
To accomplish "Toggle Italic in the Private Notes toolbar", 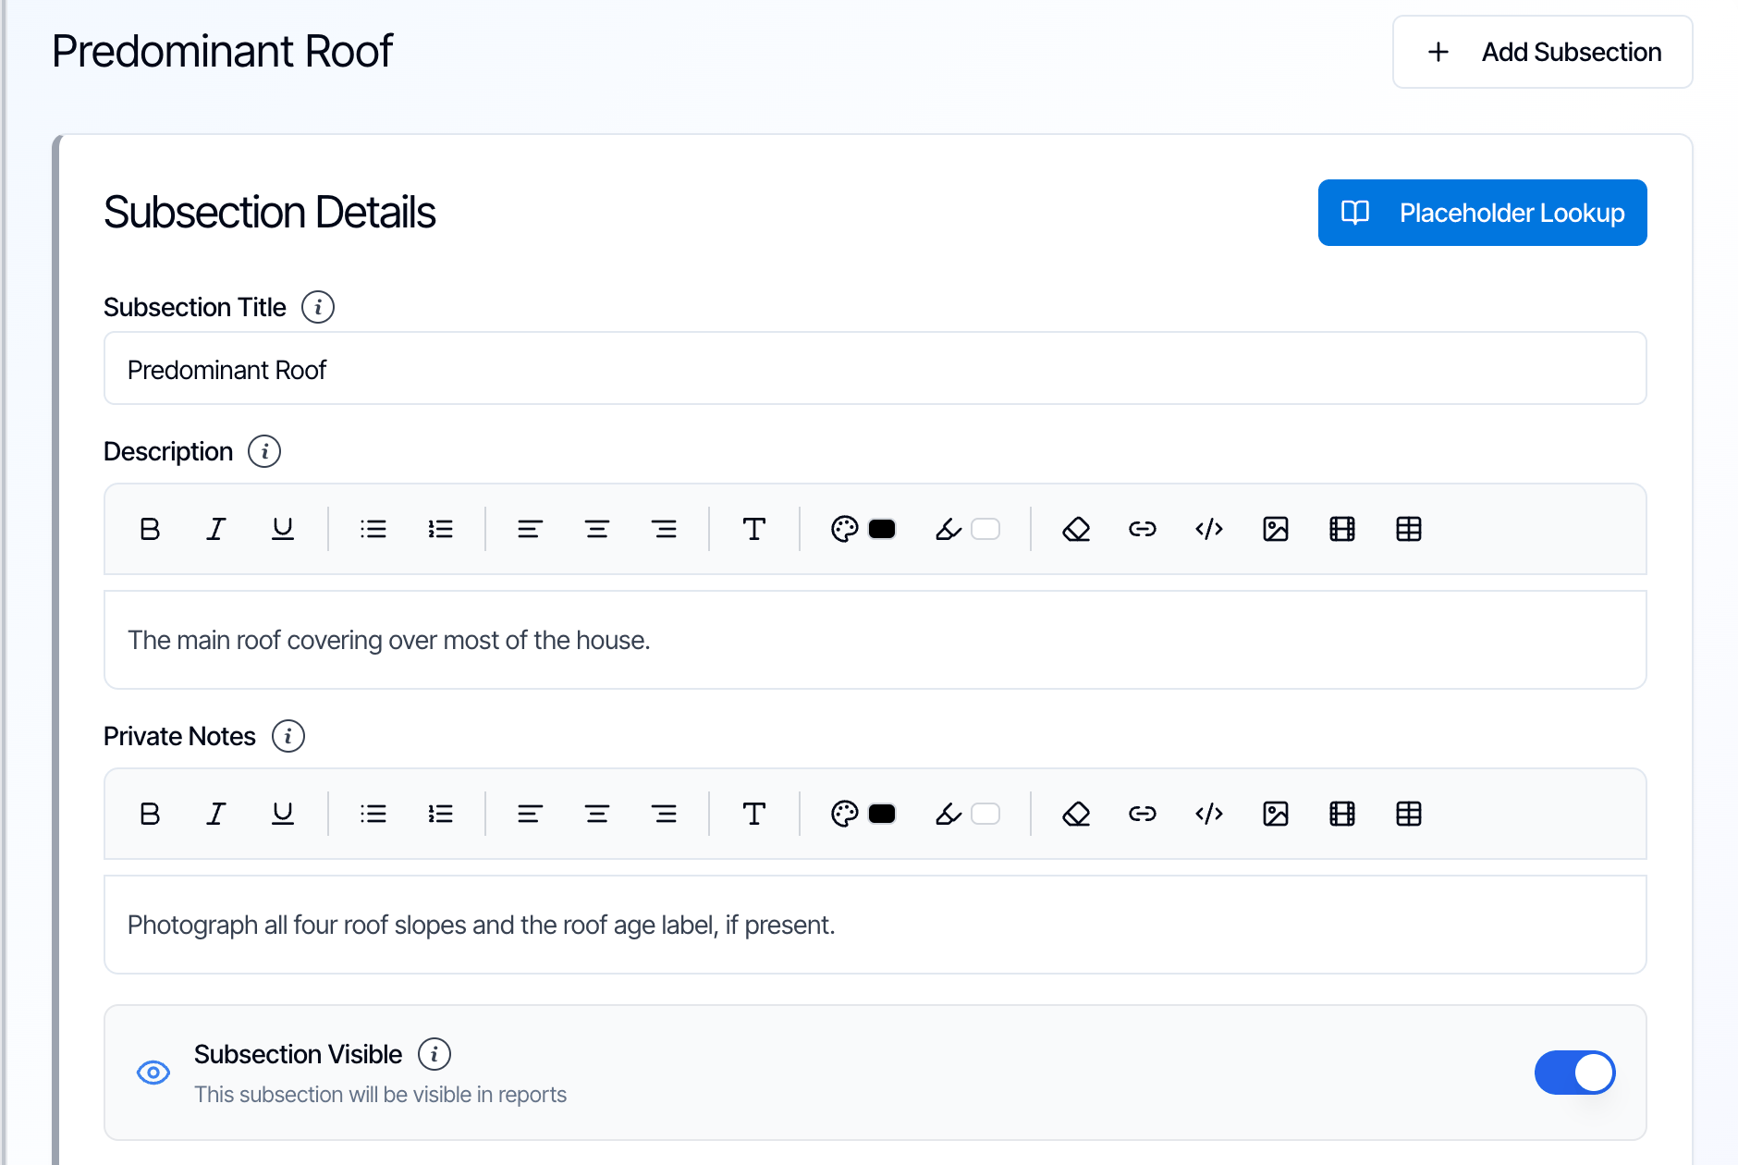I will 216,814.
